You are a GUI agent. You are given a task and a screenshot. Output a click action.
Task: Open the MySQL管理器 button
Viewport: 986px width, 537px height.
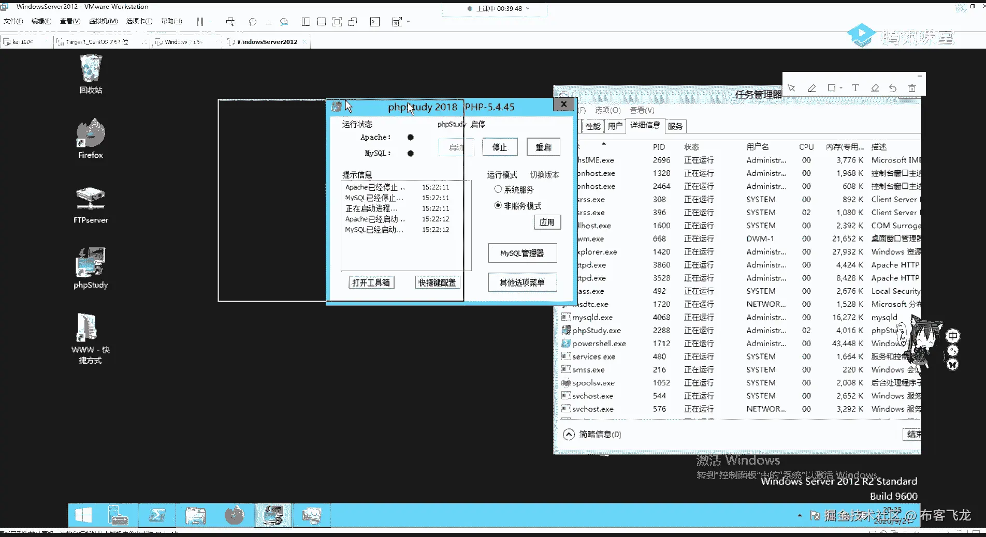(x=522, y=253)
